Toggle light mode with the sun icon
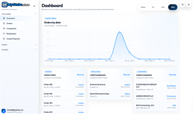 click(188, 5)
